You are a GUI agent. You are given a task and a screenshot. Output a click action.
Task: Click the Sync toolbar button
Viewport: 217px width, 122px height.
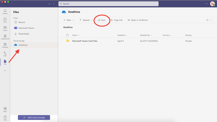click(x=102, y=20)
